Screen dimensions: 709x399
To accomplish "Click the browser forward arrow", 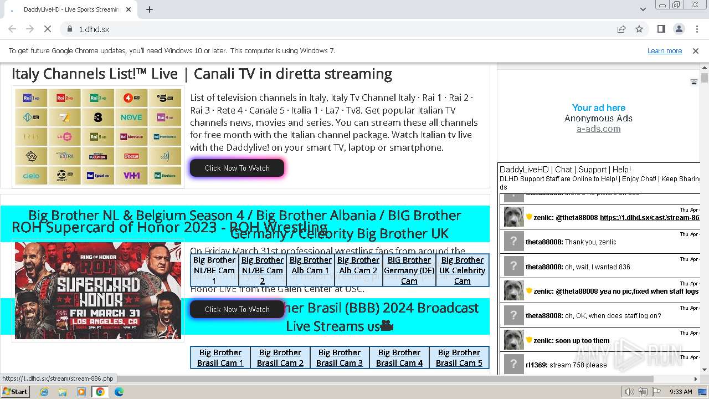I will pos(30,29).
